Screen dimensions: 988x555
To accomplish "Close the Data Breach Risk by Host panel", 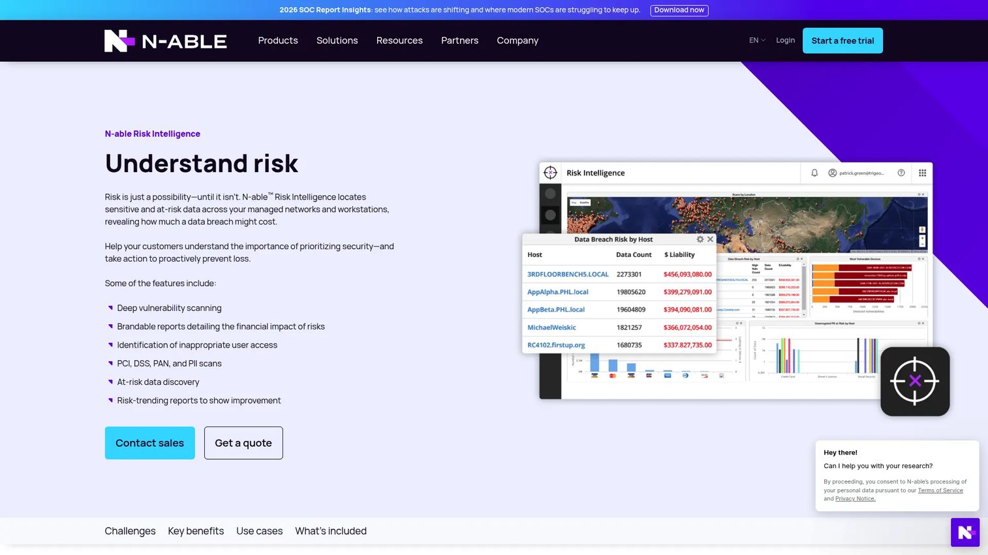I will pyautogui.click(x=711, y=239).
